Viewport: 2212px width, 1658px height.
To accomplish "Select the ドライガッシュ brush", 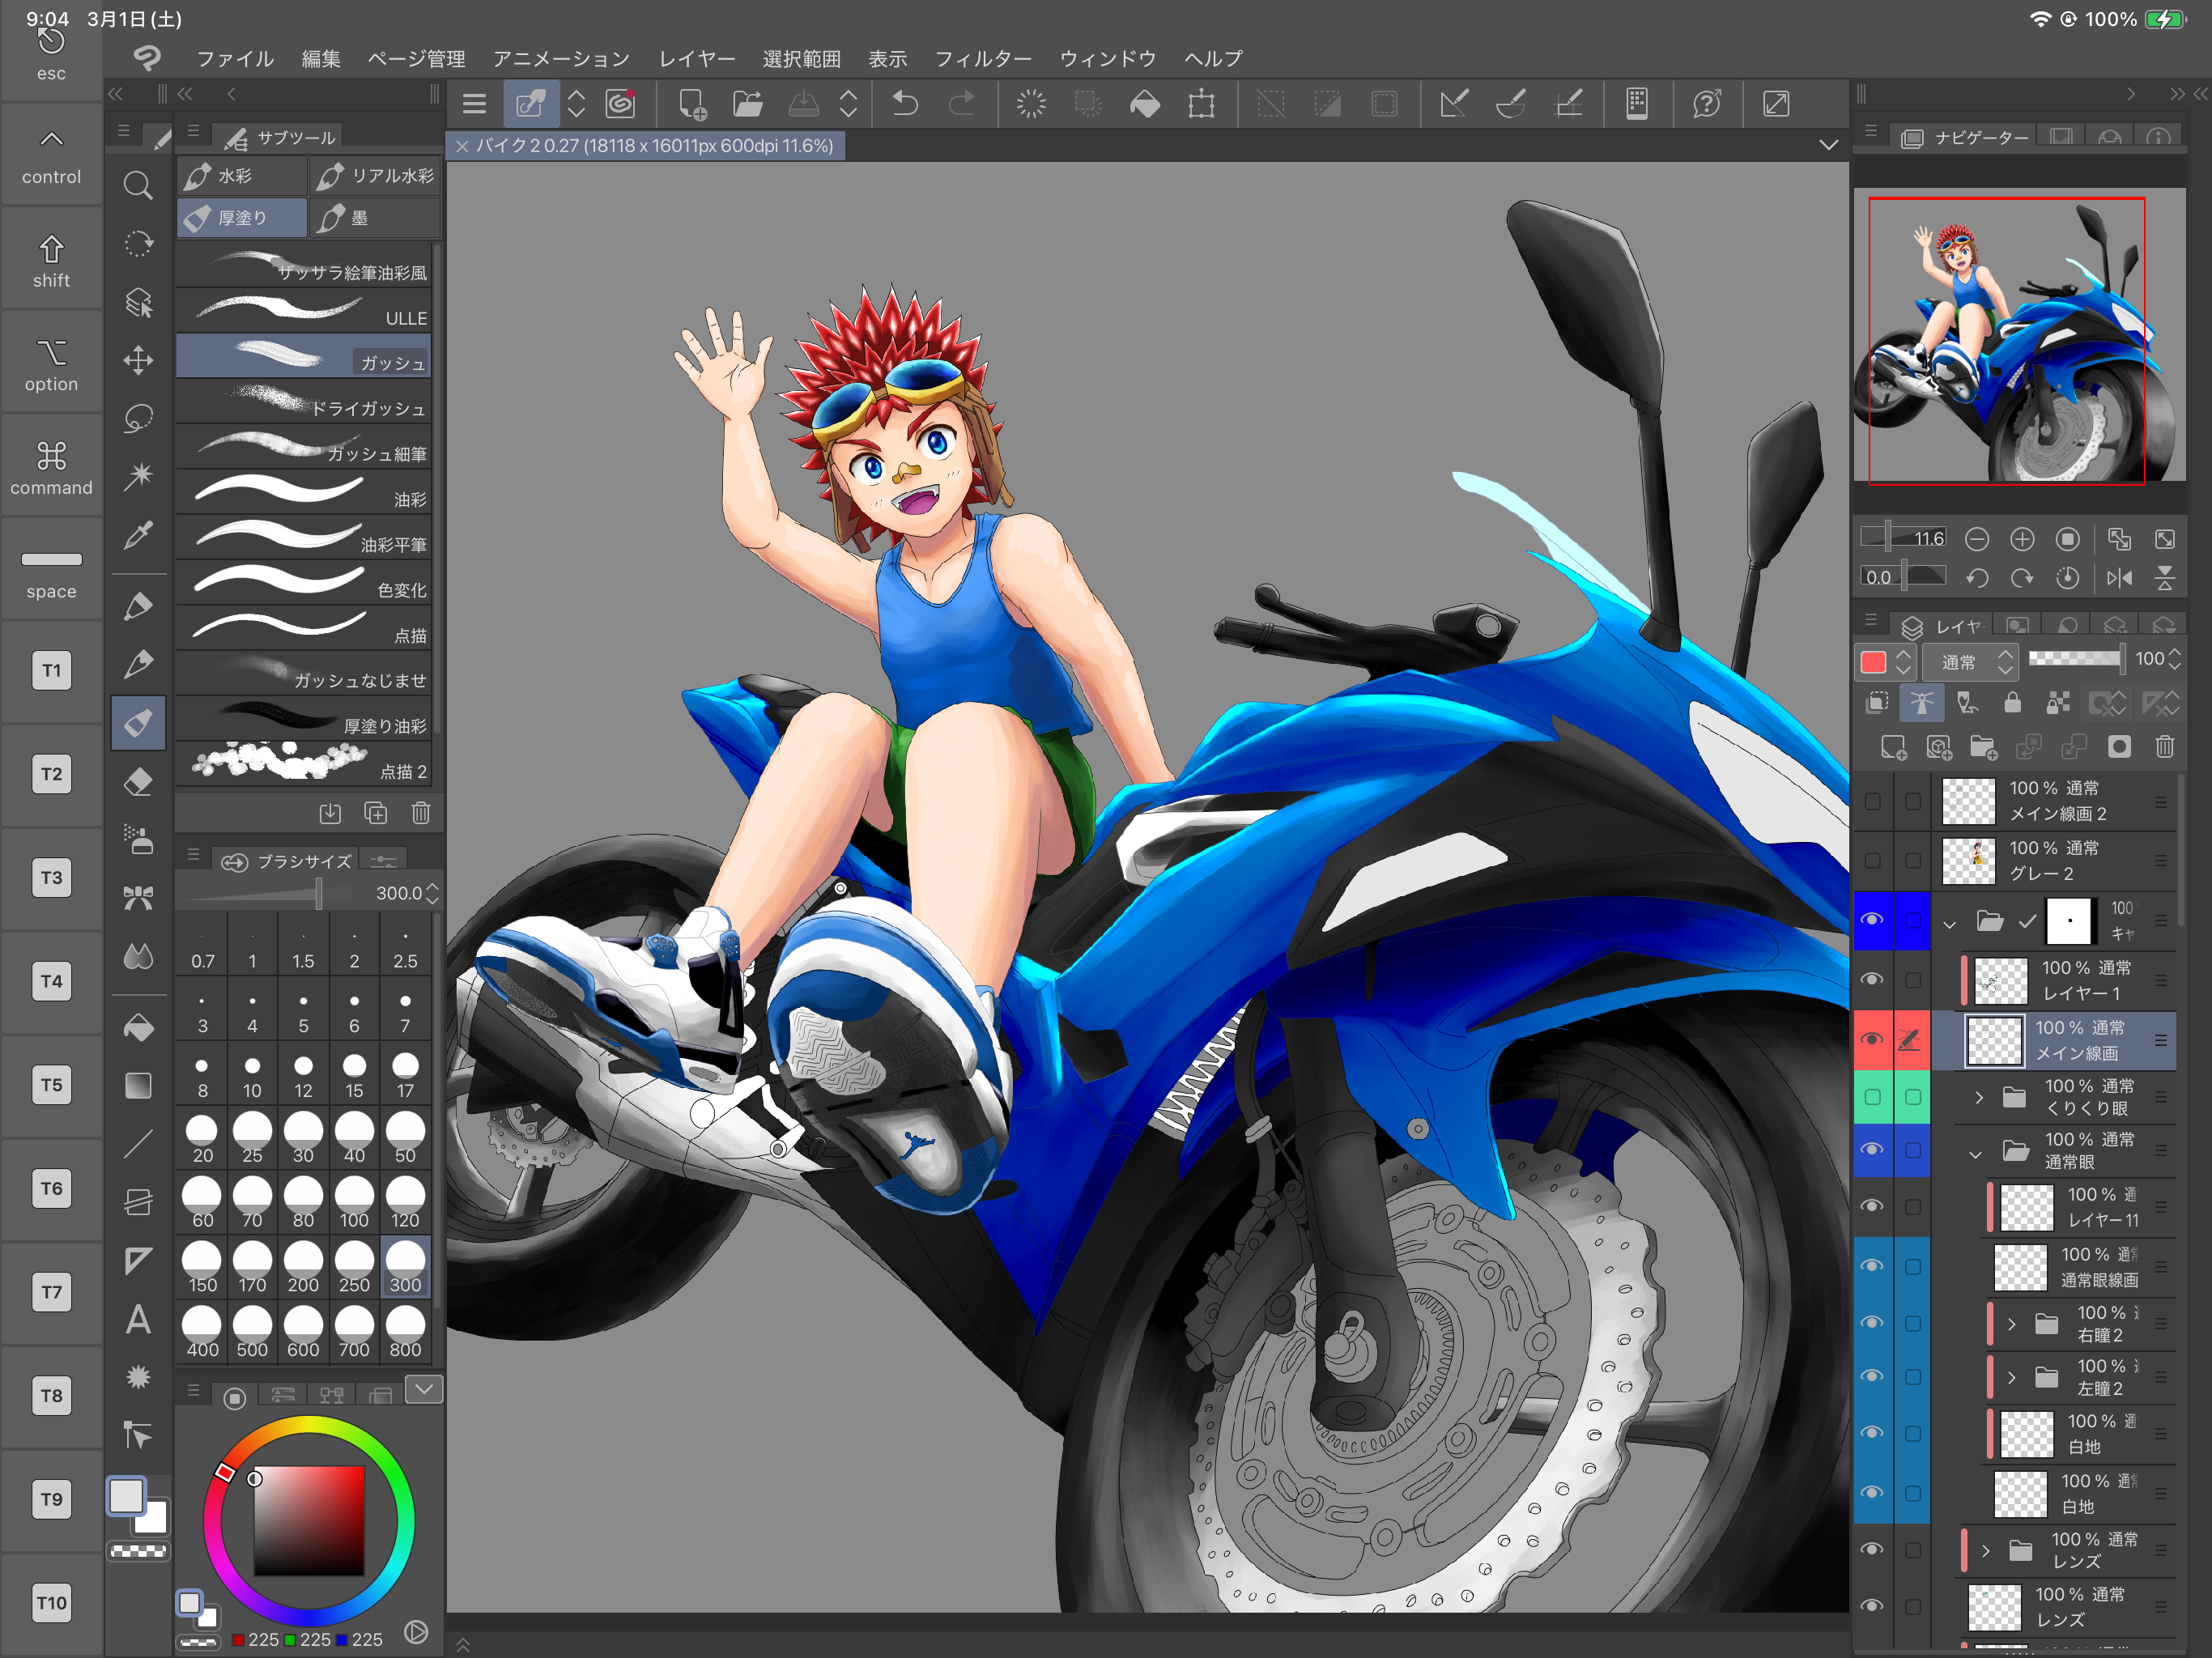I will pos(304,400).
